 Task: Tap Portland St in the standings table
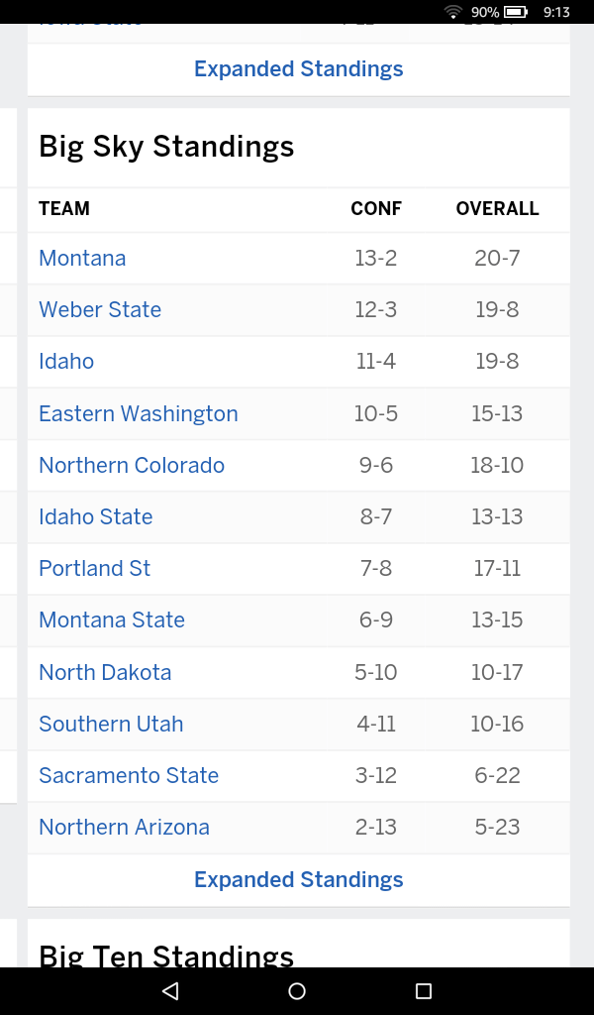[x=94, y=568]
